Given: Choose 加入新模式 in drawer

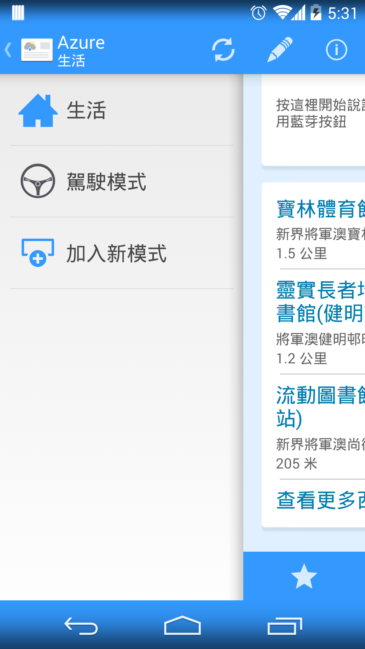Looking at the screenshot, I should (122, 253).
